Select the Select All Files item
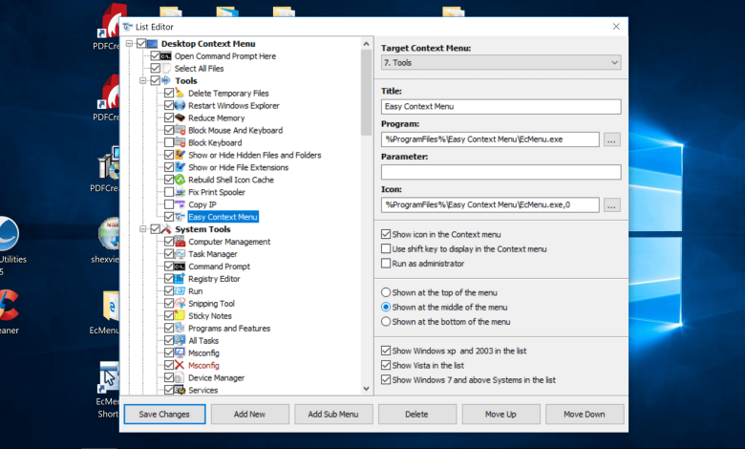 (199, 69)
